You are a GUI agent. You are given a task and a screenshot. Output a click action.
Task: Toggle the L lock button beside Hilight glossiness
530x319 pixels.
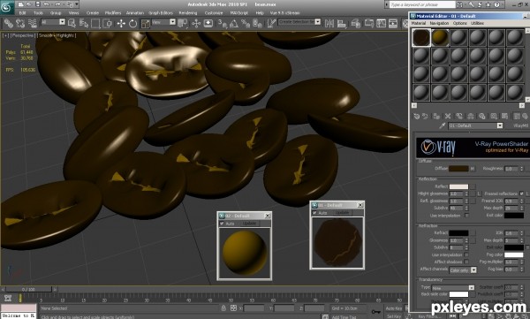(x=479, y=194)
